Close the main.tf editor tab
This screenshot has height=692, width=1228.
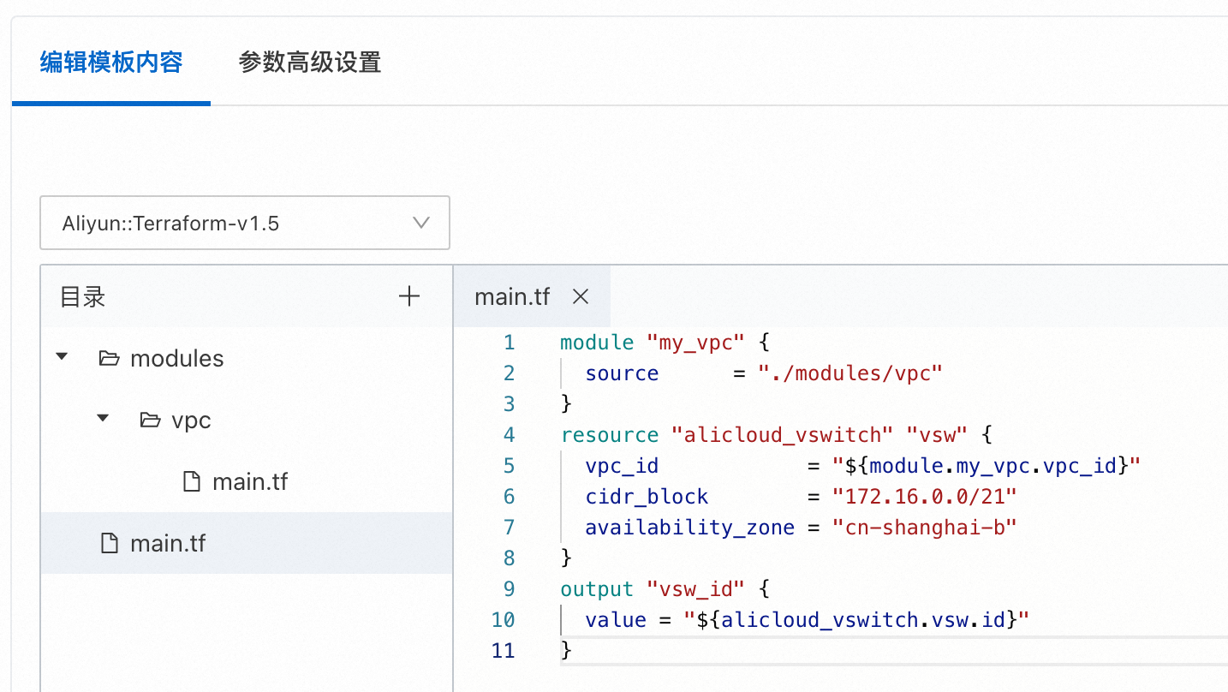point(581,296)
